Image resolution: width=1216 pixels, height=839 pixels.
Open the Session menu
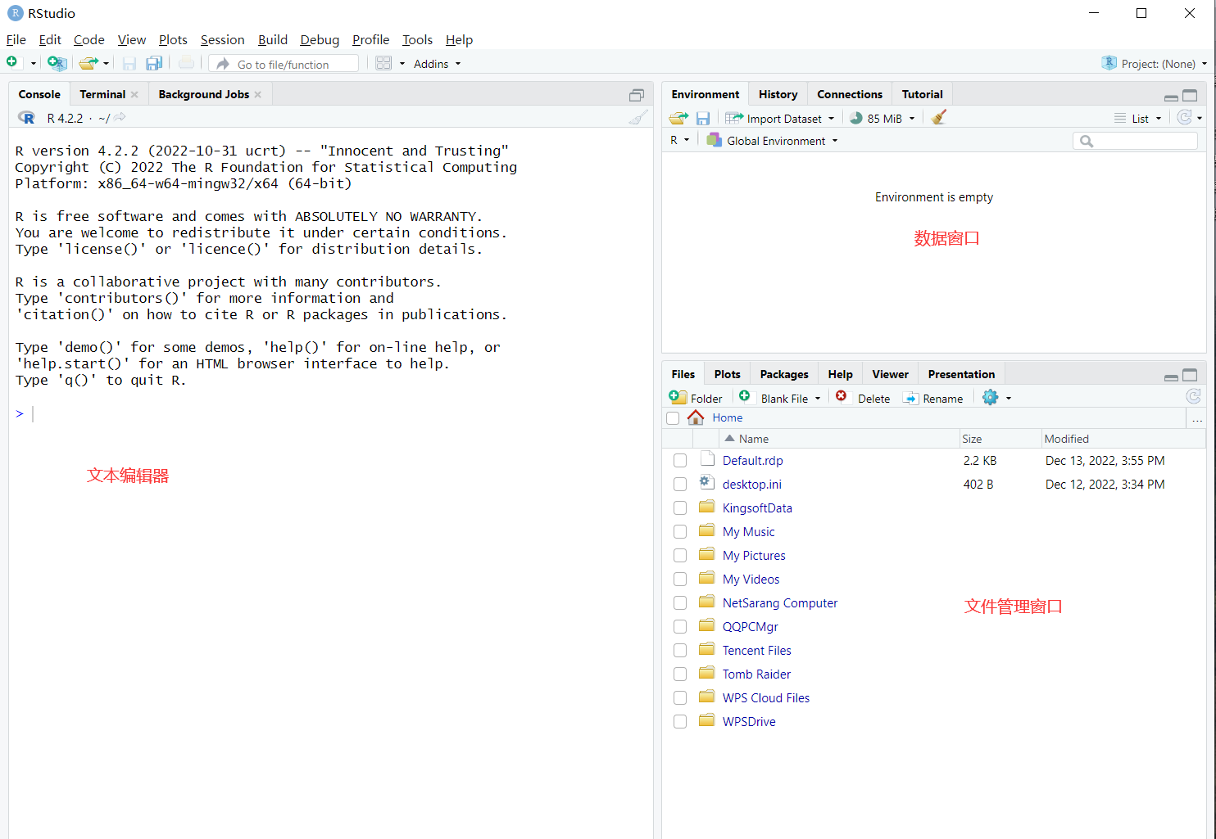pos(223,39)
